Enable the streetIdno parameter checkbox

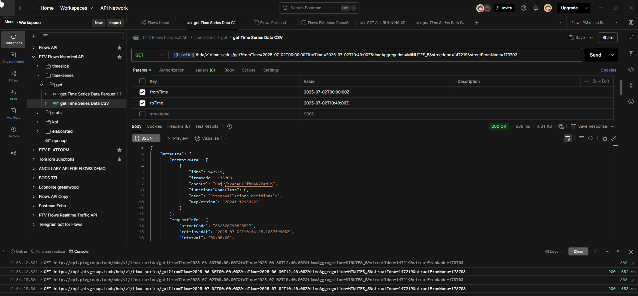(x=142, y=114)
